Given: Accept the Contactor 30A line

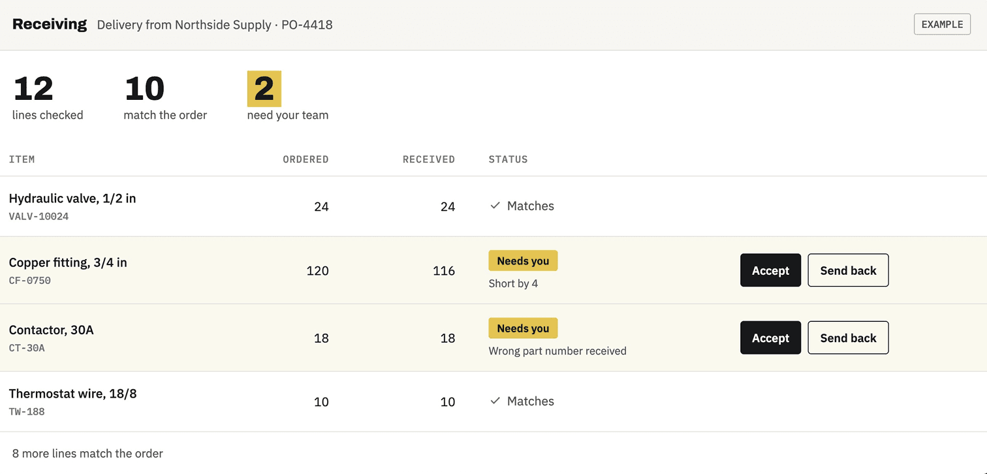Looking at the screenshot, I should point(770,338).
